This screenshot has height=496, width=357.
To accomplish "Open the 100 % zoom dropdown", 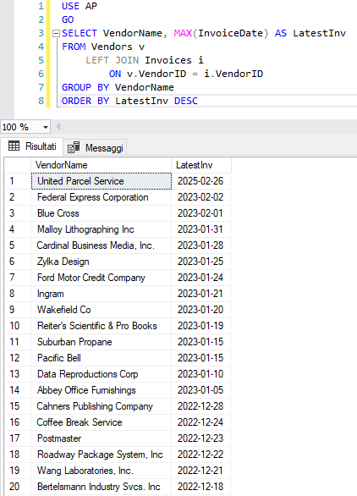I will coord(46,127).
